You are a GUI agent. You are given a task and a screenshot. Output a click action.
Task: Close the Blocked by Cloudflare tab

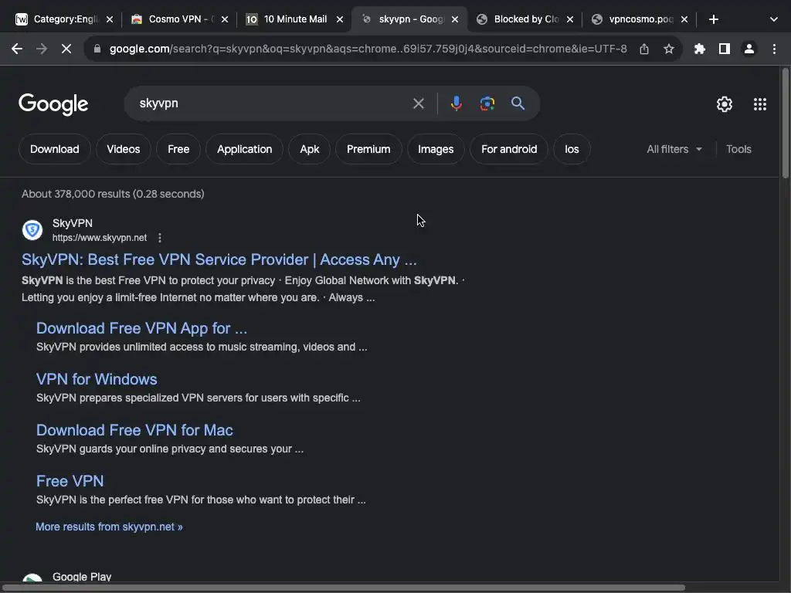click(x=569, y=19)
